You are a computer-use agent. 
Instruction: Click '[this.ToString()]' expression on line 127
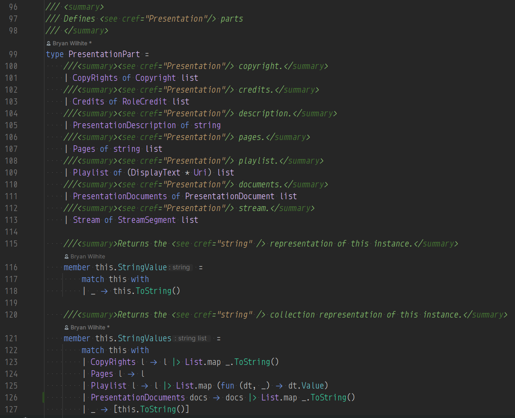pos(151,409)
